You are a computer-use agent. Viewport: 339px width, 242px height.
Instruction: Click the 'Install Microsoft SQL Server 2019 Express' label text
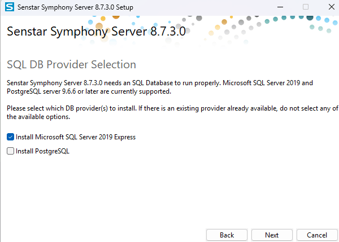point(76,137)
